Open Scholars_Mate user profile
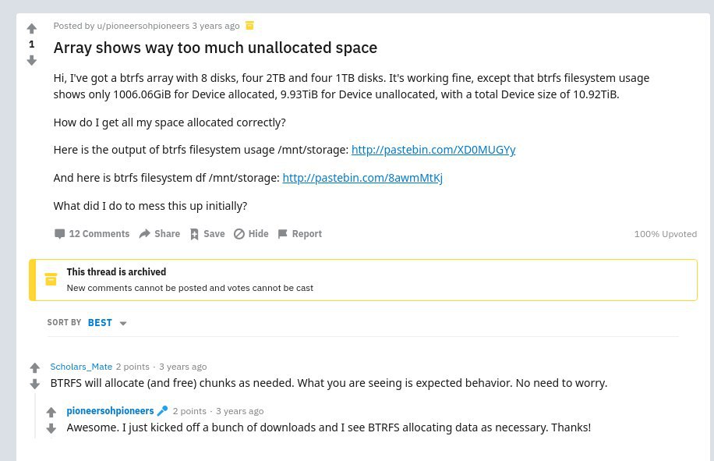714x461 pixels. click(81, 367)
